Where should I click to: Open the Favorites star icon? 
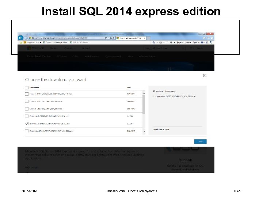(208, 38)
